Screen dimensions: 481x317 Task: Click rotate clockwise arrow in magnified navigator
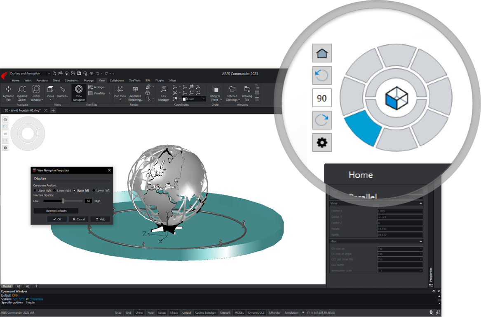point(322,120)
